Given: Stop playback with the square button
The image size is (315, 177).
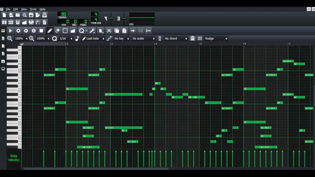Looking at the screenshot, I should (x=41, y=31).
